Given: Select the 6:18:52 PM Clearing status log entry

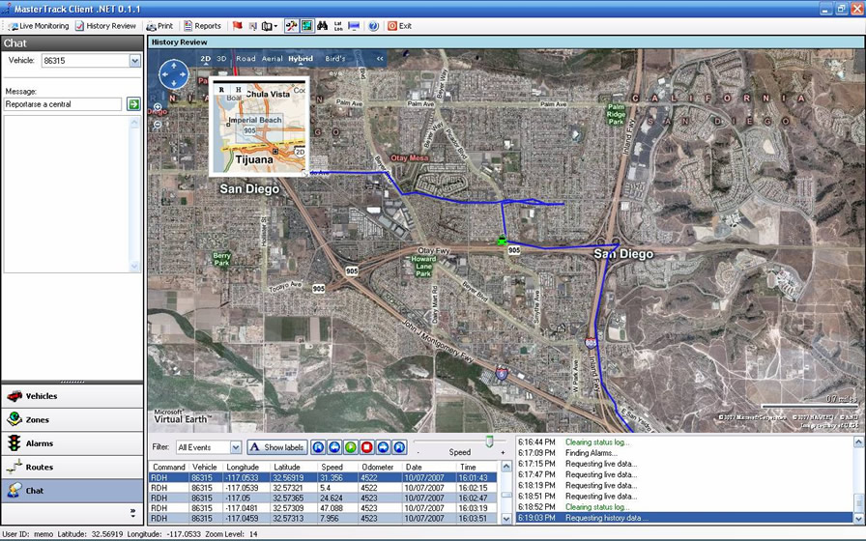Looking at the screenshot, I should pyautogui.click(x=685, y=507).
